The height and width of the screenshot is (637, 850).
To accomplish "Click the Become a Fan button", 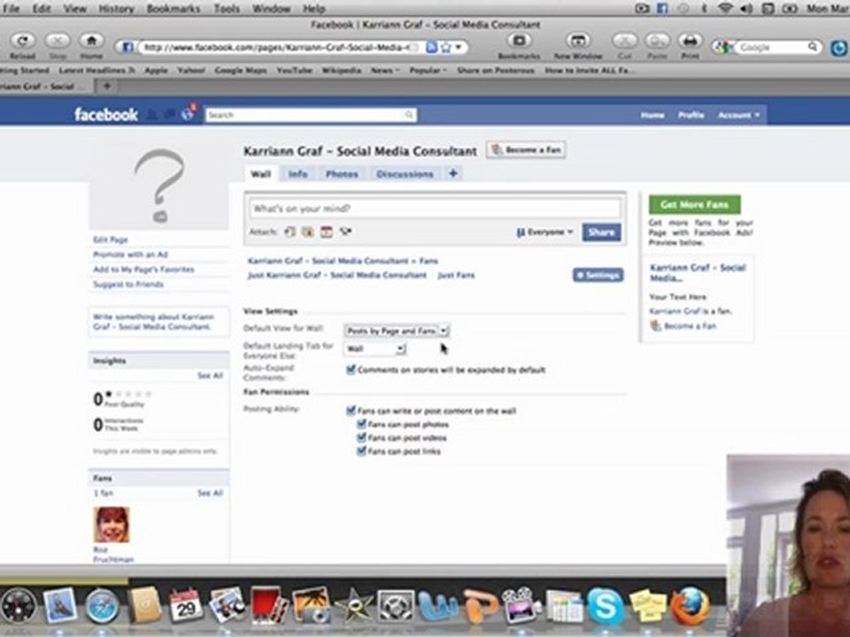I will click(526, 150).
